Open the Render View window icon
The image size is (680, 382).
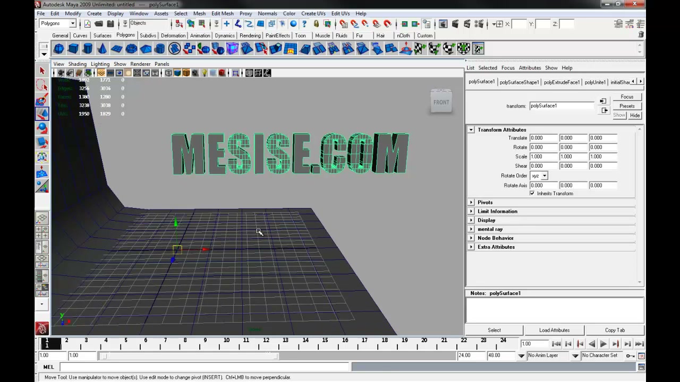tap(443, 24)
